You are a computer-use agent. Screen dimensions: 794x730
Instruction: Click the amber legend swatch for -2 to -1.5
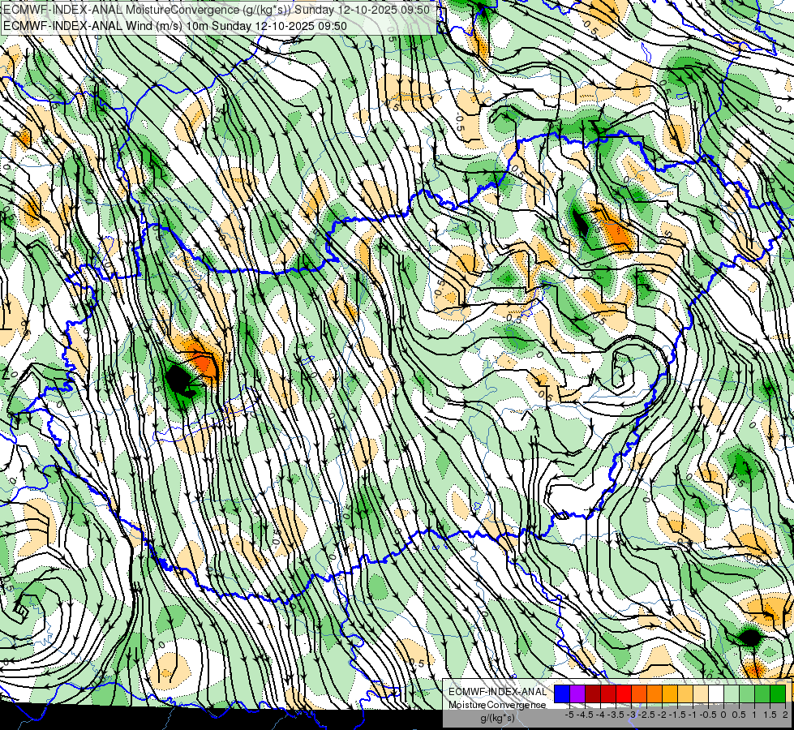670,694
